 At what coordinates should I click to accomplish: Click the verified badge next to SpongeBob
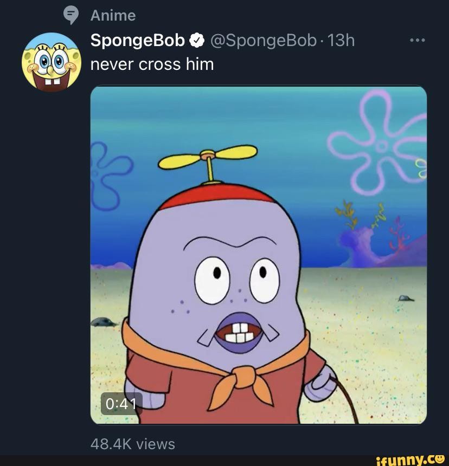[x=196, y=40]
